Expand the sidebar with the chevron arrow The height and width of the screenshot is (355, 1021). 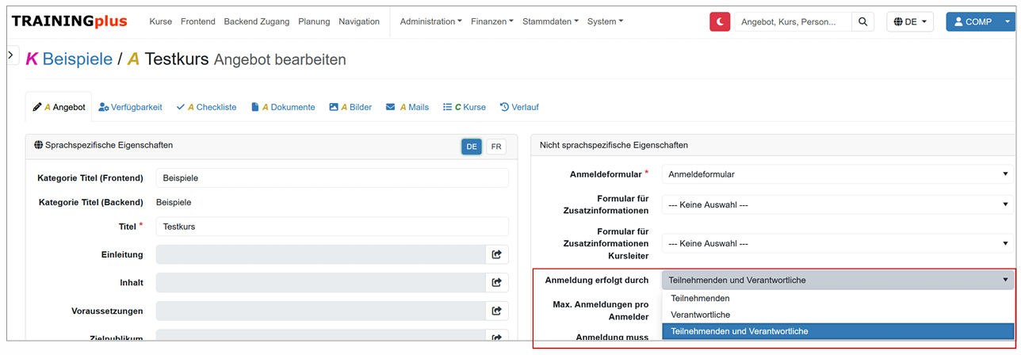tap(11, 55)
